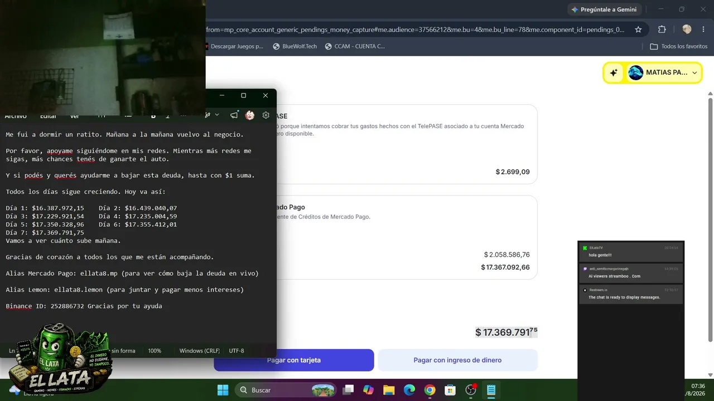This screenshot has height=401, width=714.
Task: Open the Todos los favoritos folder
Action: [x=679, y=46]
